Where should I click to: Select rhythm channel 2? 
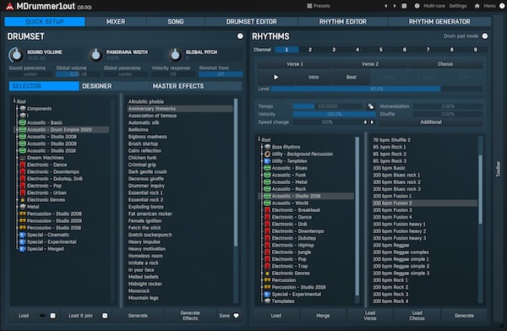[310, 50]
